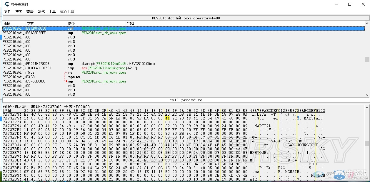Screen dimensions: 370x182
Task: Open the 调试 menu
Action: tap(41, 12)
